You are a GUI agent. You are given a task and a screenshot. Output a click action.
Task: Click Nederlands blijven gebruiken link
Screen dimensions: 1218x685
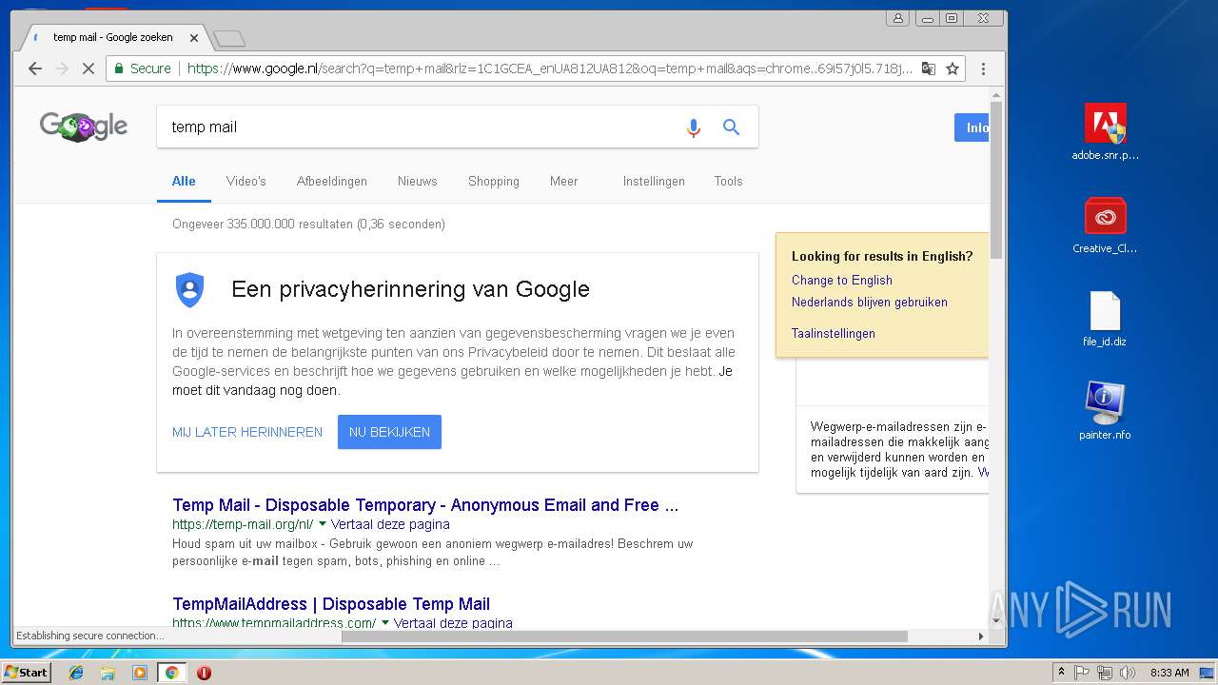pos(870,302)
